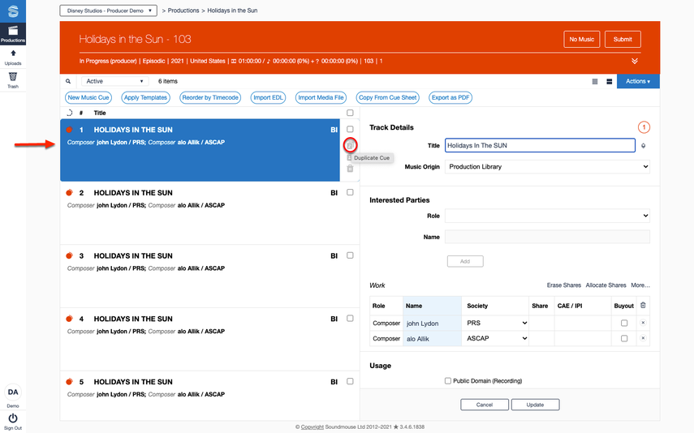
Task: Enable Public Domain (Recording) checkbox
Action: 448,381
